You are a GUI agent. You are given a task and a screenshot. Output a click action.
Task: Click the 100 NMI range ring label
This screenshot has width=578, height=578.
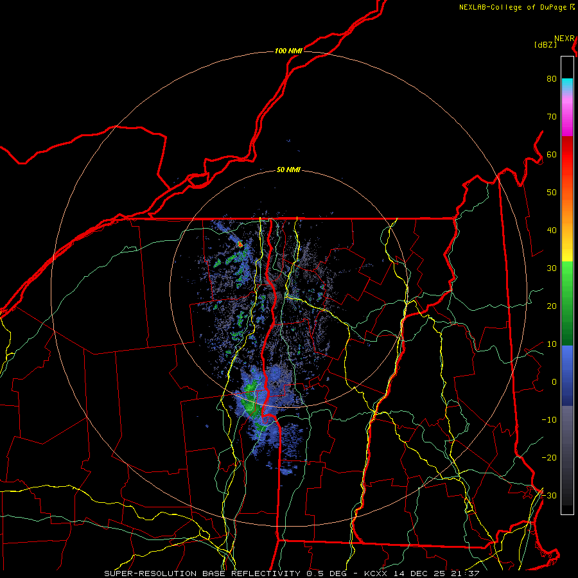tap(288, 51)
